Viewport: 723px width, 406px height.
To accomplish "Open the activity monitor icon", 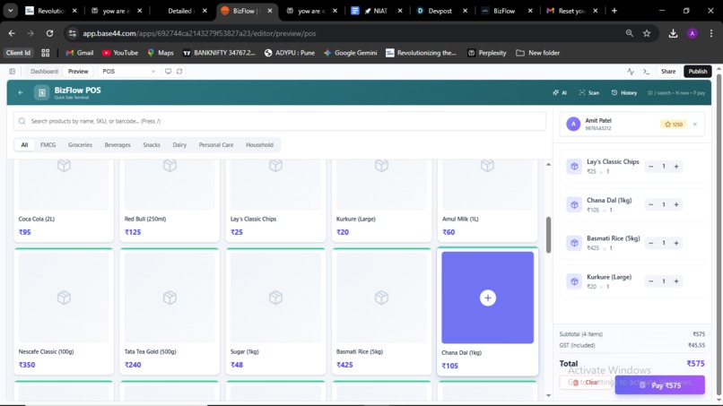I will pos(631,72).
